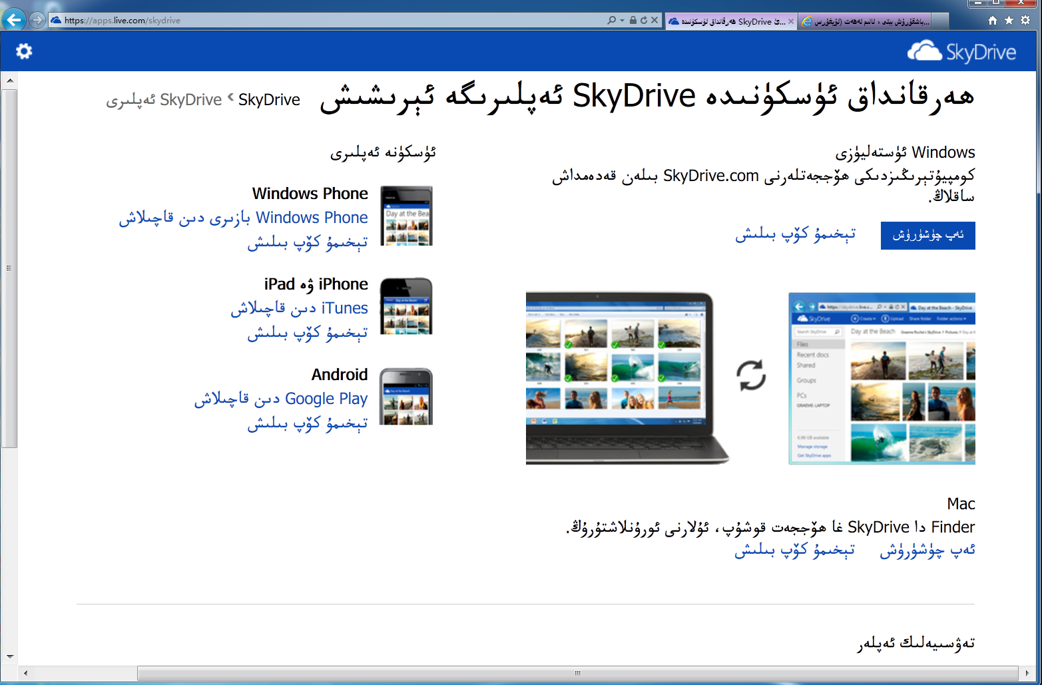Stop loading with the address bar X icon
The image size is (1042, 685).
click(654, 21)
